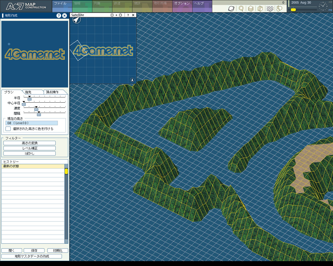Viewport: 333px width, 266px height.
Task: Click the 保存 button
Action: click(34, 250)
